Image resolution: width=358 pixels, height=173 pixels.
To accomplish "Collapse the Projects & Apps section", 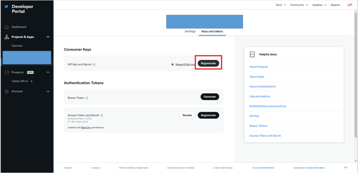I will coord(48,37).
